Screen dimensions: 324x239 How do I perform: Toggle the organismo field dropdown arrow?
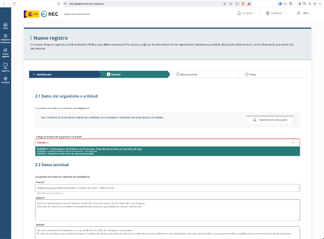pos(297,143)
